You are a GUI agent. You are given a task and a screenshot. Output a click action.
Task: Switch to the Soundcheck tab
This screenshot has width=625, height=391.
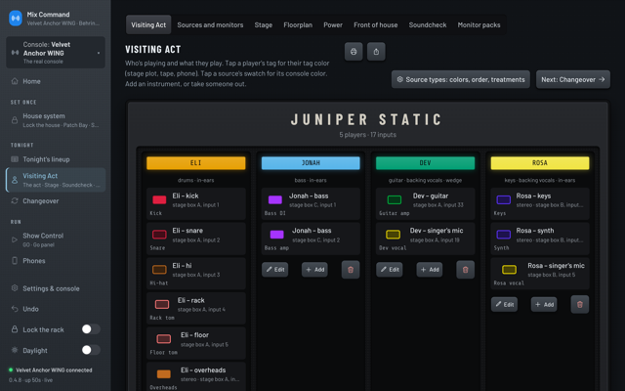[428, 24]
